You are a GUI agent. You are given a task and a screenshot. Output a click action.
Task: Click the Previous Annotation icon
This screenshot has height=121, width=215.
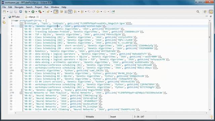[x=82, y=12]
